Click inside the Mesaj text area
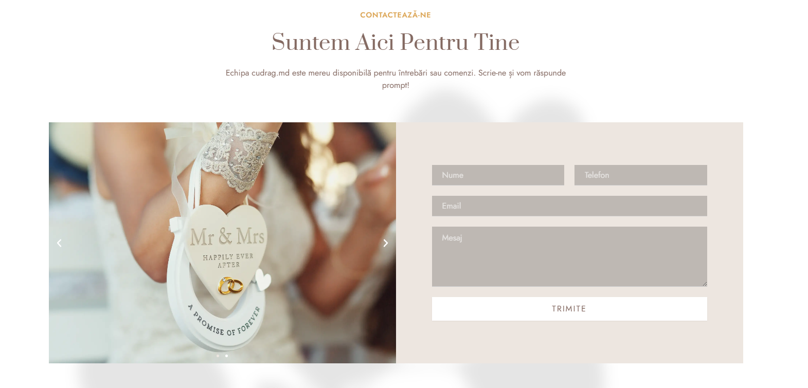 pyautogui.click(x=569, y=256)
